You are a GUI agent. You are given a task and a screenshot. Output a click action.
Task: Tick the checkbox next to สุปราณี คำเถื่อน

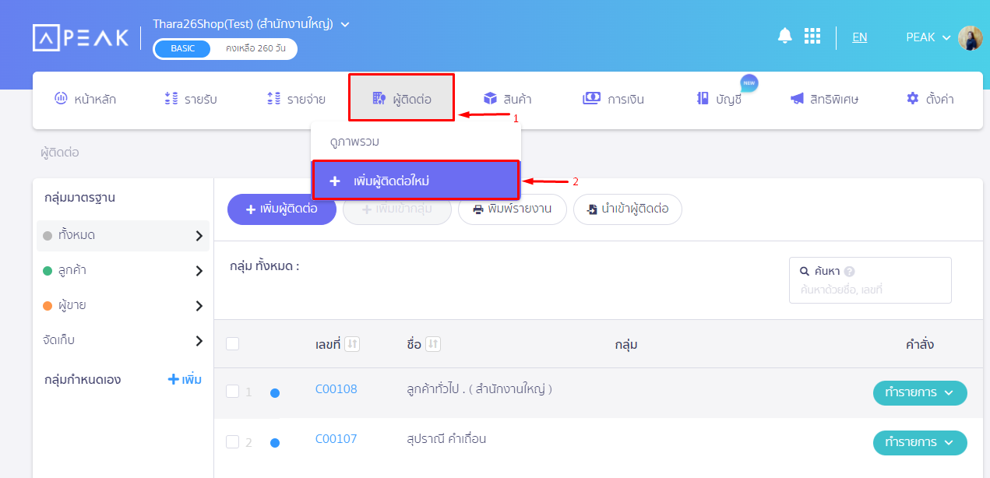click(x=232, y=441)
